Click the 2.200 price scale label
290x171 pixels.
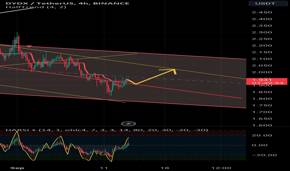[x=262, y=46]
